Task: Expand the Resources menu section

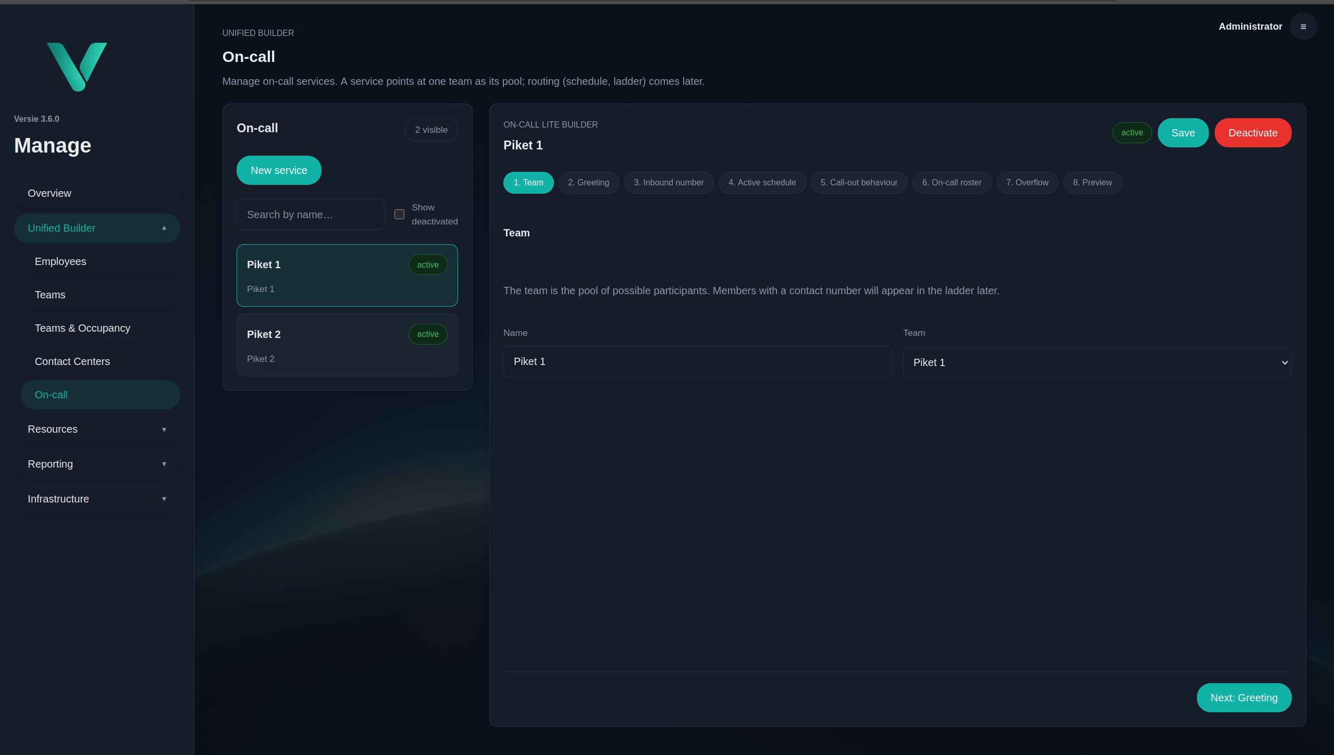Action: (x=97, y=429)
